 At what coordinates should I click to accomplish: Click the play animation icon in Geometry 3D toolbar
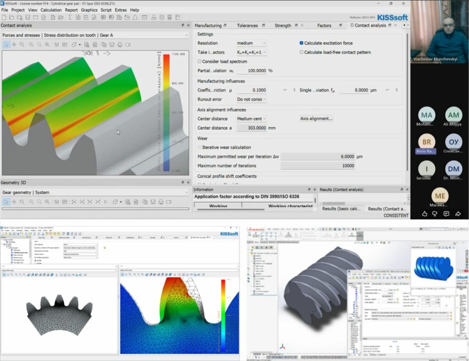[105, 202]
